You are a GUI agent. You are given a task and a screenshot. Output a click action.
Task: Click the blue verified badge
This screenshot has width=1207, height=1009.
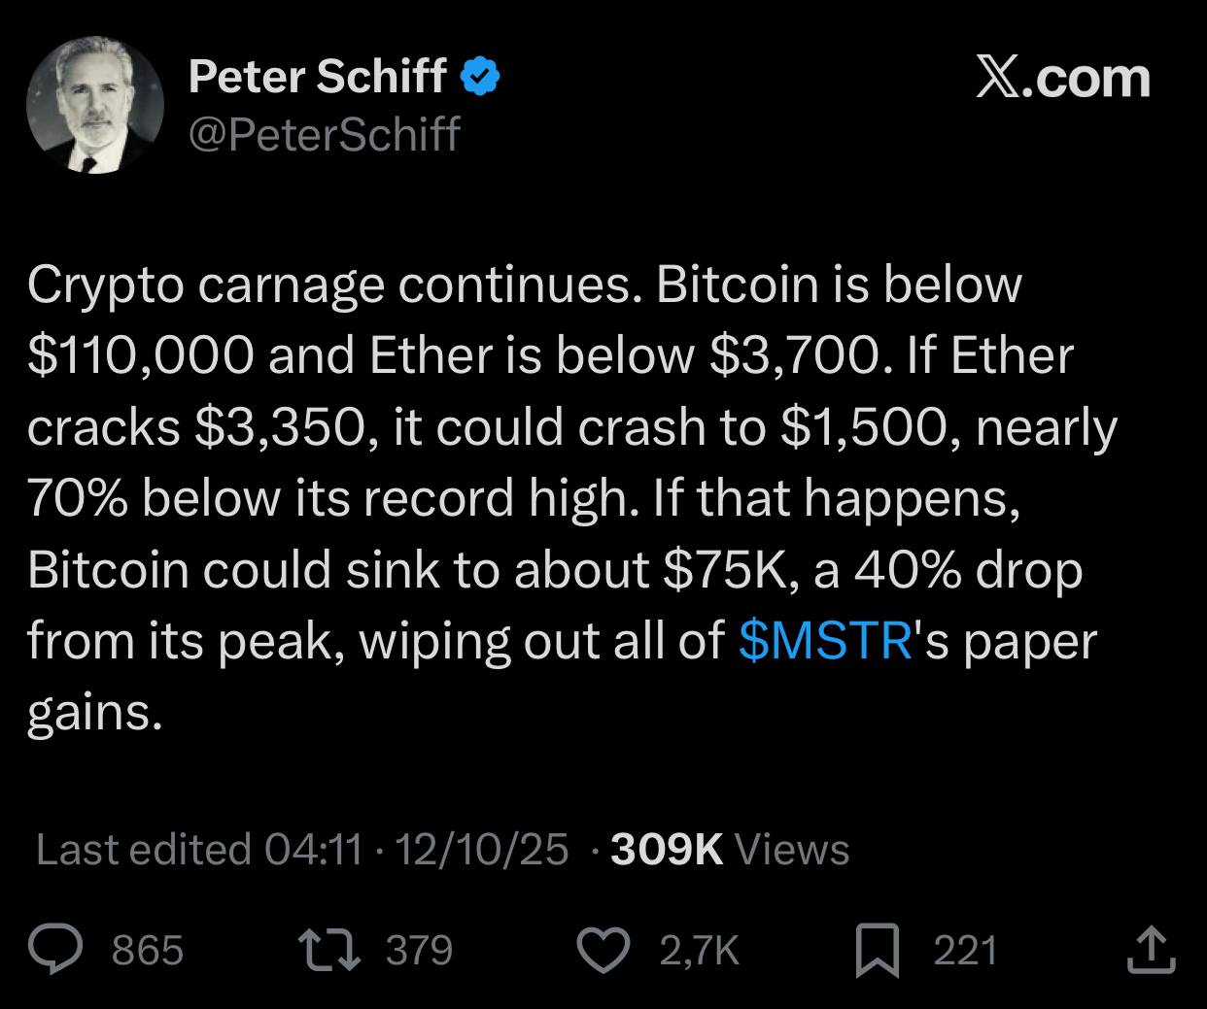click(479, 76)
